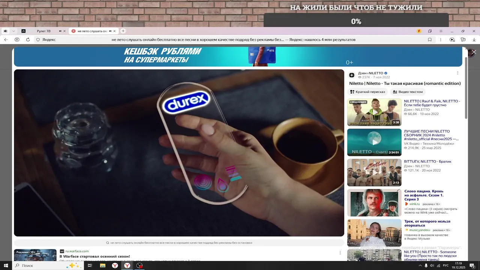This screenshot has width=480, height=270.
Task: Click the site protection shield icon in address bar
Action: coord(38,39)
